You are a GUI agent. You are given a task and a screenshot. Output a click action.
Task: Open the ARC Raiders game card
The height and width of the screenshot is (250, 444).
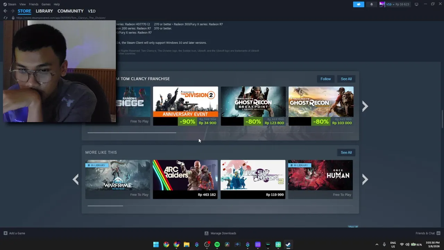(185, 180)
